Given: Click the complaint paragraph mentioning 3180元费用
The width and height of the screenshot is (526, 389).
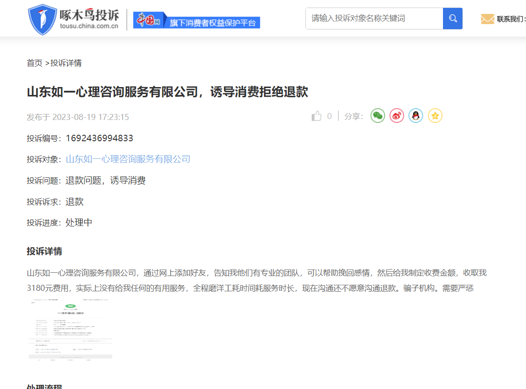Looking at the screenshot, I should 257,281.
